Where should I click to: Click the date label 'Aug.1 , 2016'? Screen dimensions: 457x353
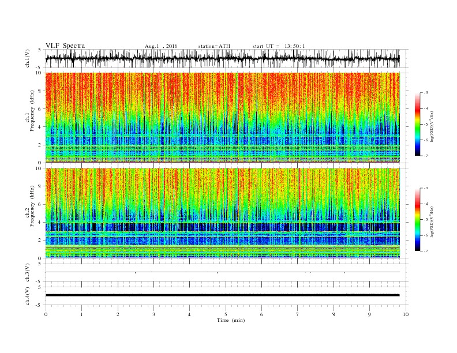(161, 46)
